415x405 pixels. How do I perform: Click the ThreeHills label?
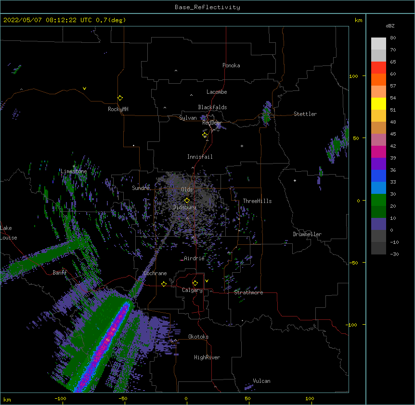tap(257, 201)
